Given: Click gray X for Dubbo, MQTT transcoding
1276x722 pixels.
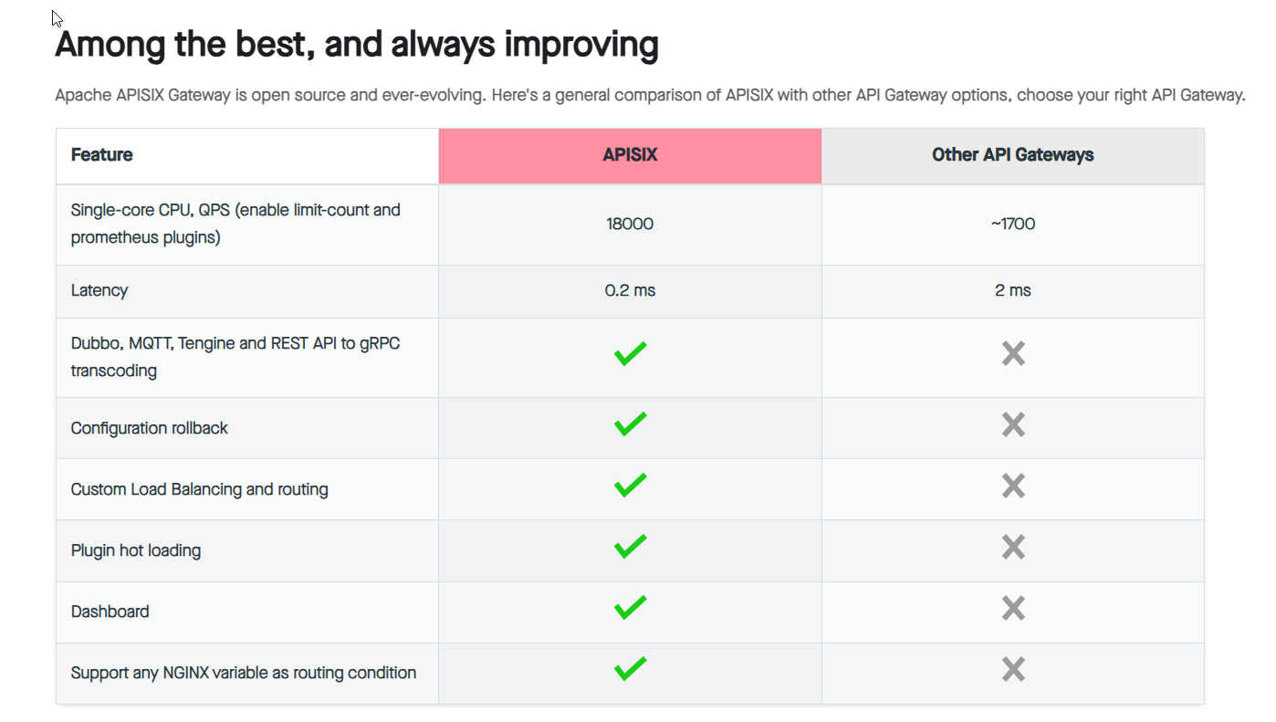Looking at the screenshot, I should pos(1013,353).
